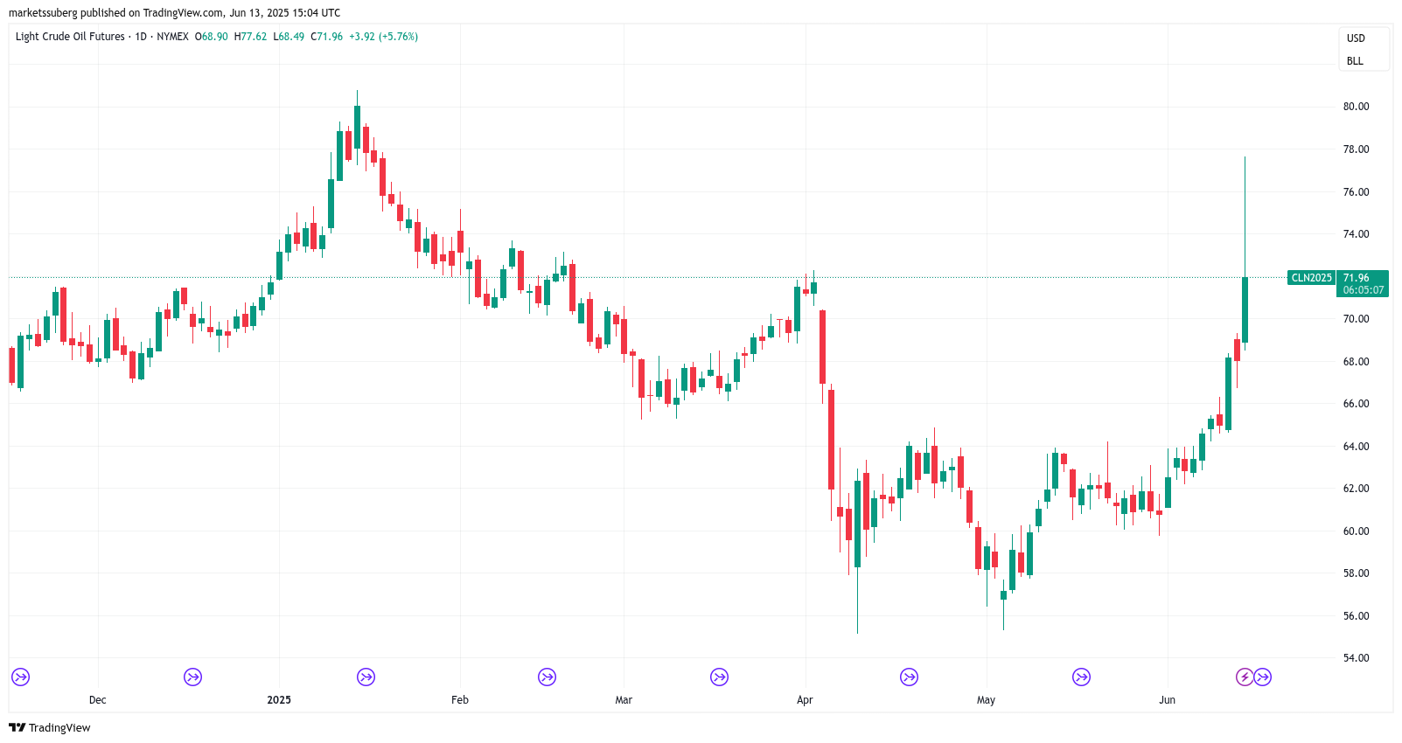This screenshot has width=1402, height=743.
Task: Click the contract roll marker between Mar and Apr
Action: (x=719, y=677)
